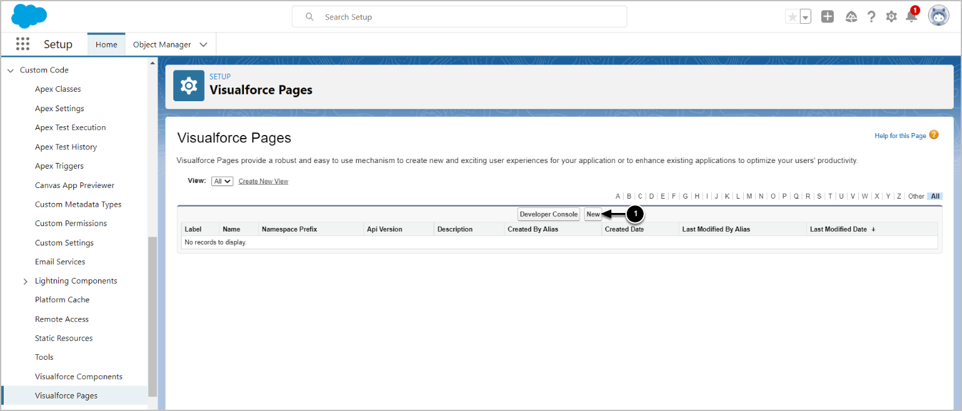Click in the Search Setup field
This screenshot has height=411, width=962.
tap(459, 17)
